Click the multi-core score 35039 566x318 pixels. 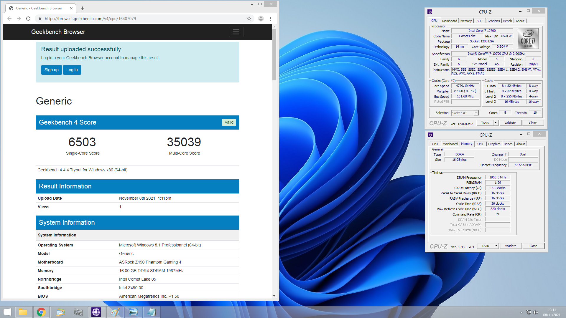tap(184, 142)
